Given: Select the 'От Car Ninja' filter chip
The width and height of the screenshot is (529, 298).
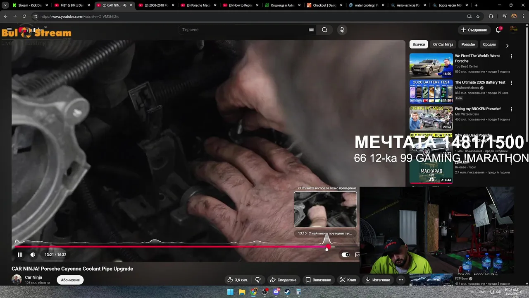Looking at the screenshot, I should [443, 44].
